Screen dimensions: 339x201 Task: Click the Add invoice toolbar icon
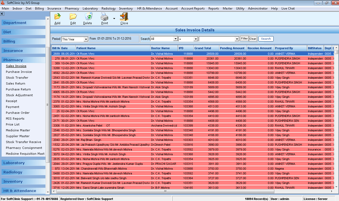tap(57, 17)
